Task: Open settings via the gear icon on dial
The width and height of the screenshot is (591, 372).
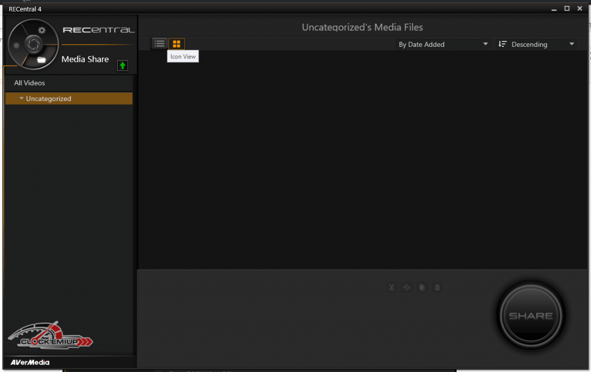Action: point(42,30)
